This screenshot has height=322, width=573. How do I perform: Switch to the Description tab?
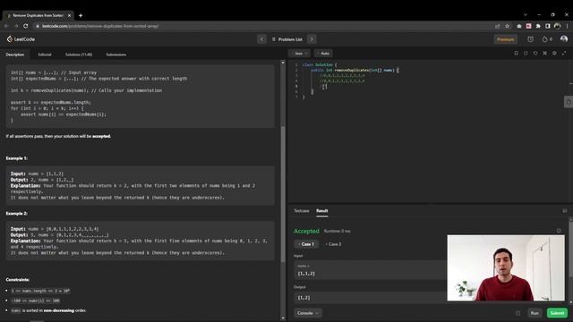(x=15, y=55)
